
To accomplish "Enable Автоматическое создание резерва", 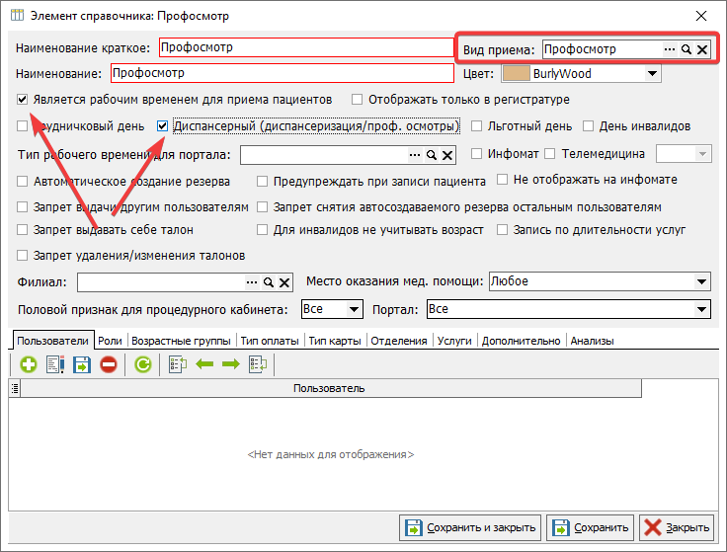I will [22, 182].
